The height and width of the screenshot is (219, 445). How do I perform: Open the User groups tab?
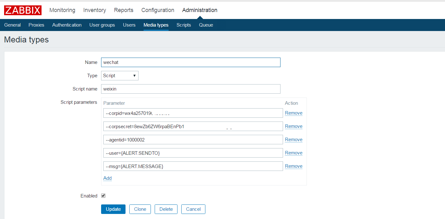tap(102, 25)
